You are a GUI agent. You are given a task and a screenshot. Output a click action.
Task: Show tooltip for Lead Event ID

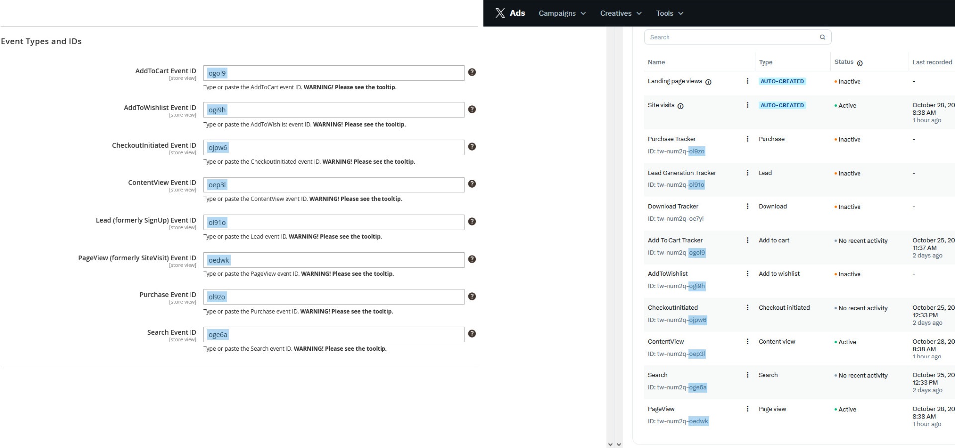point(472,222)
